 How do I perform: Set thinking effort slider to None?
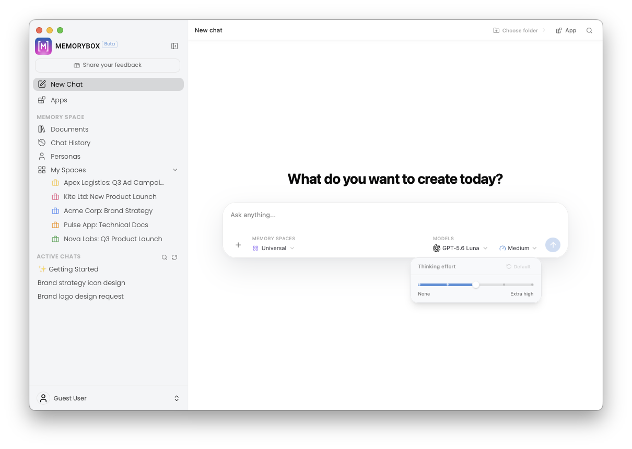point(419,285)
